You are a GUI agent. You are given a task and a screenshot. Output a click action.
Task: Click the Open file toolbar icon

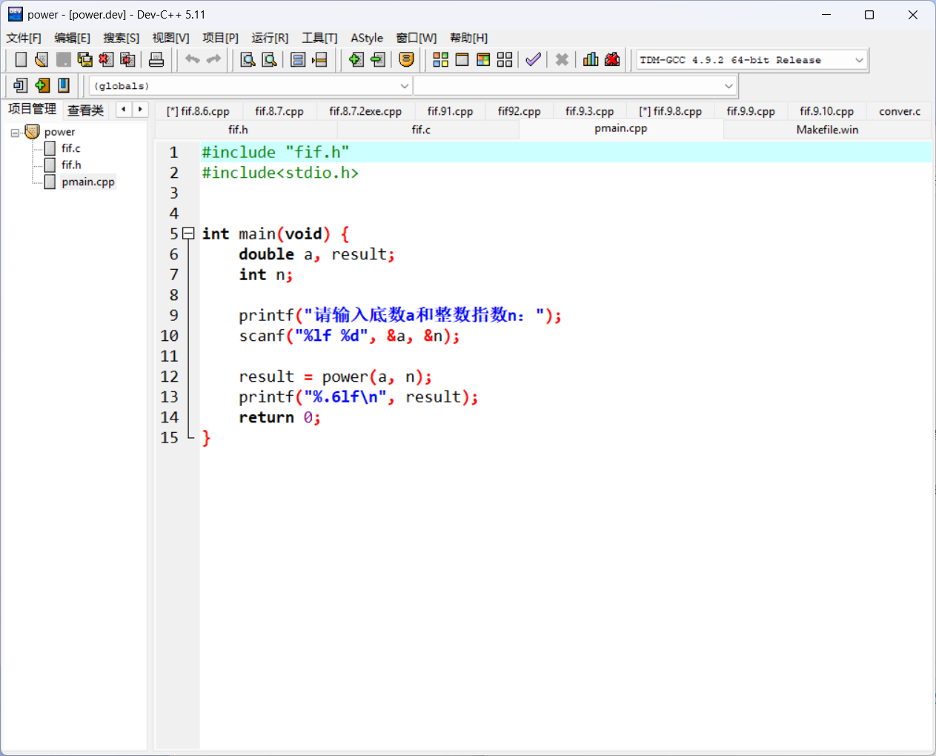coord(42,60)
